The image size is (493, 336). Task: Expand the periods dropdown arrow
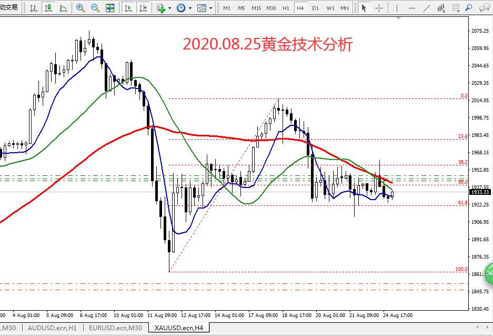pos(190,8)
